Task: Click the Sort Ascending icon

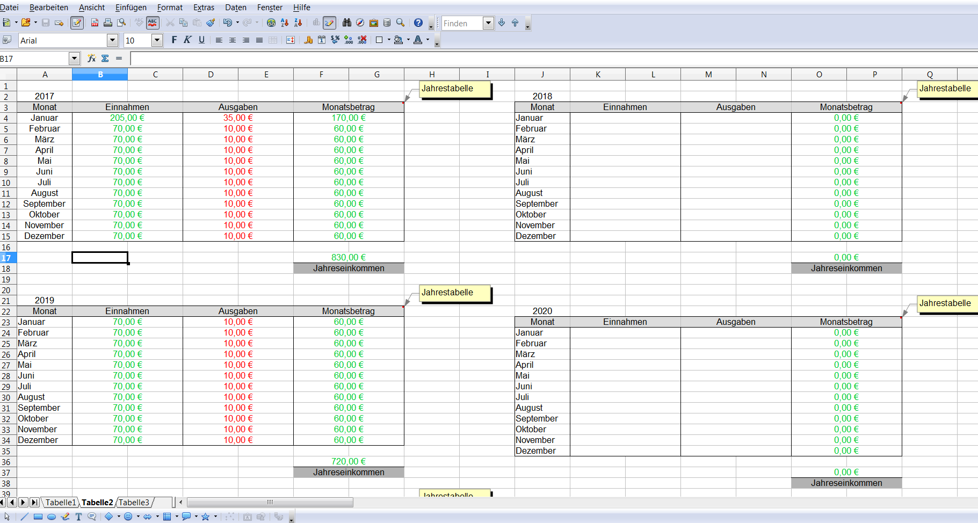Action: point(285,23)
